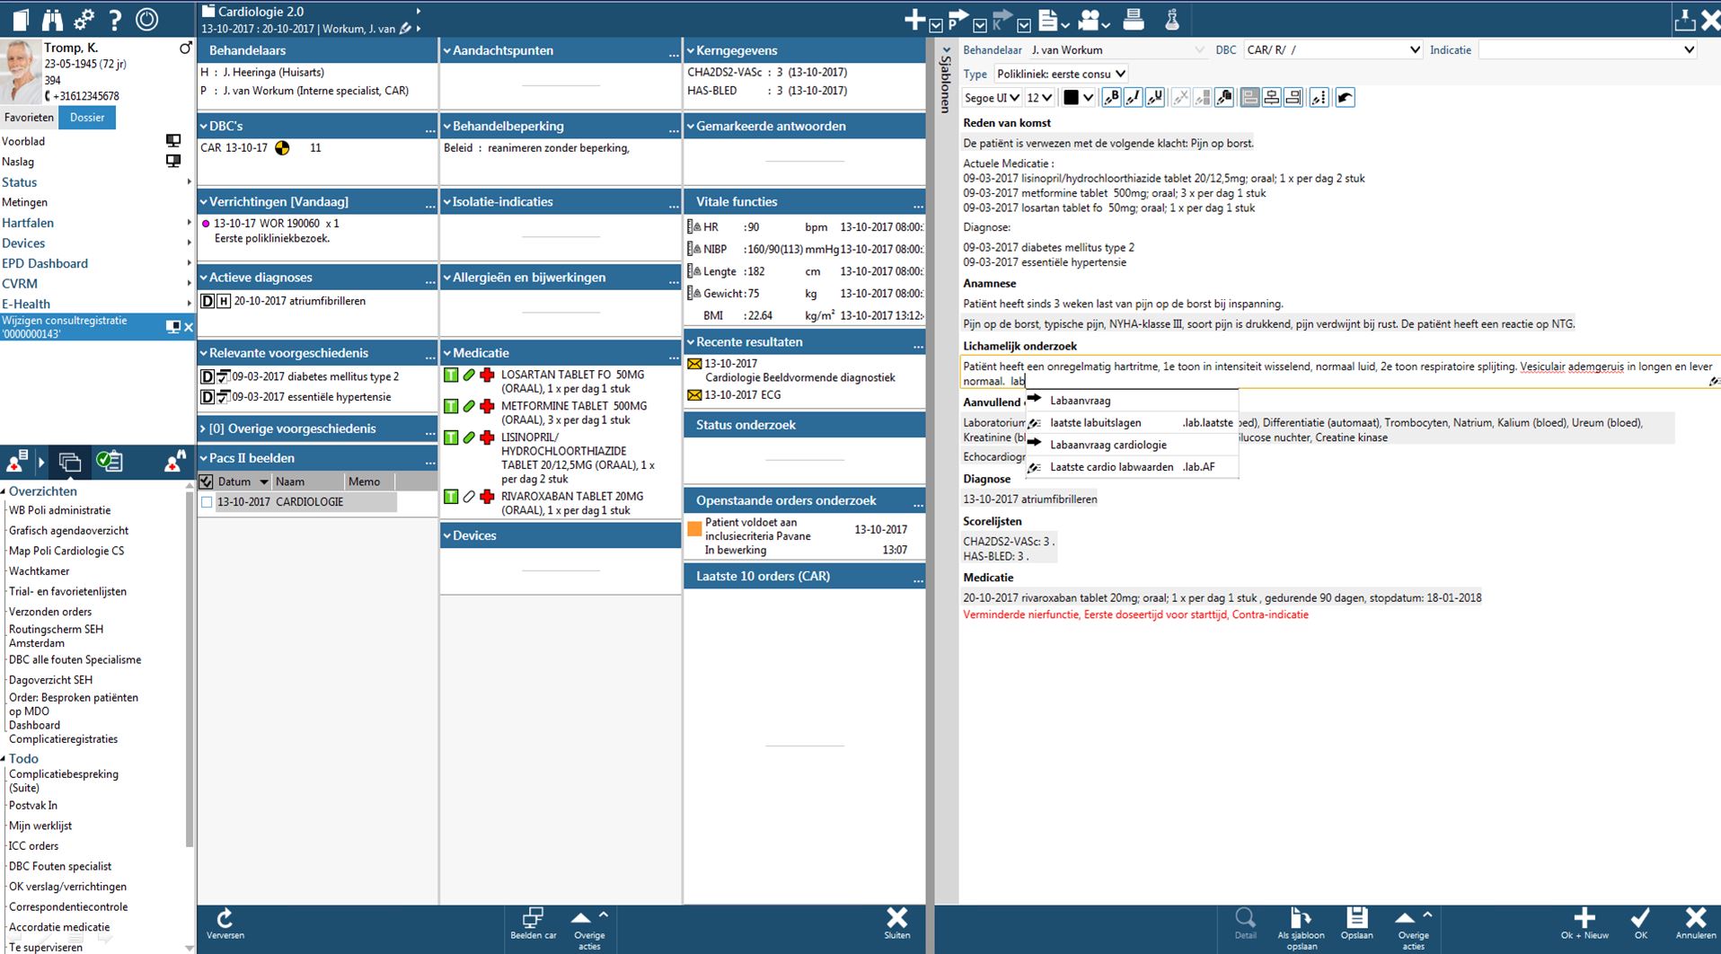Viewport: 1721px width, 954px height.
Task: Click into the Lichamelijk onderzoek text field
Action: point(1339,374)
